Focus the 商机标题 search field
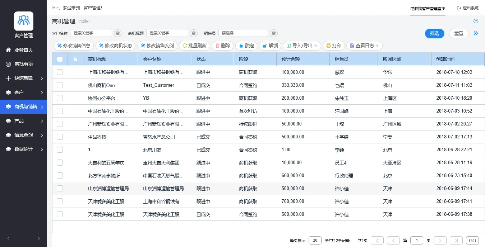Viewport: 485px width, 247px height. [x=167, y=33]
